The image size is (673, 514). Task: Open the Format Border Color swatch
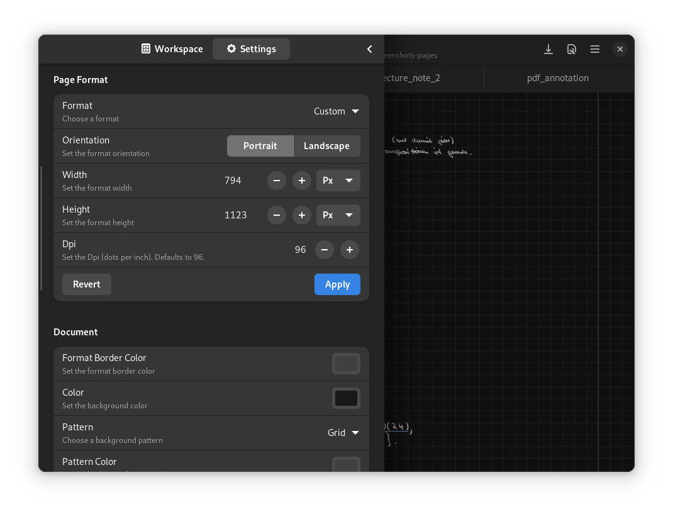click(346, 364)
